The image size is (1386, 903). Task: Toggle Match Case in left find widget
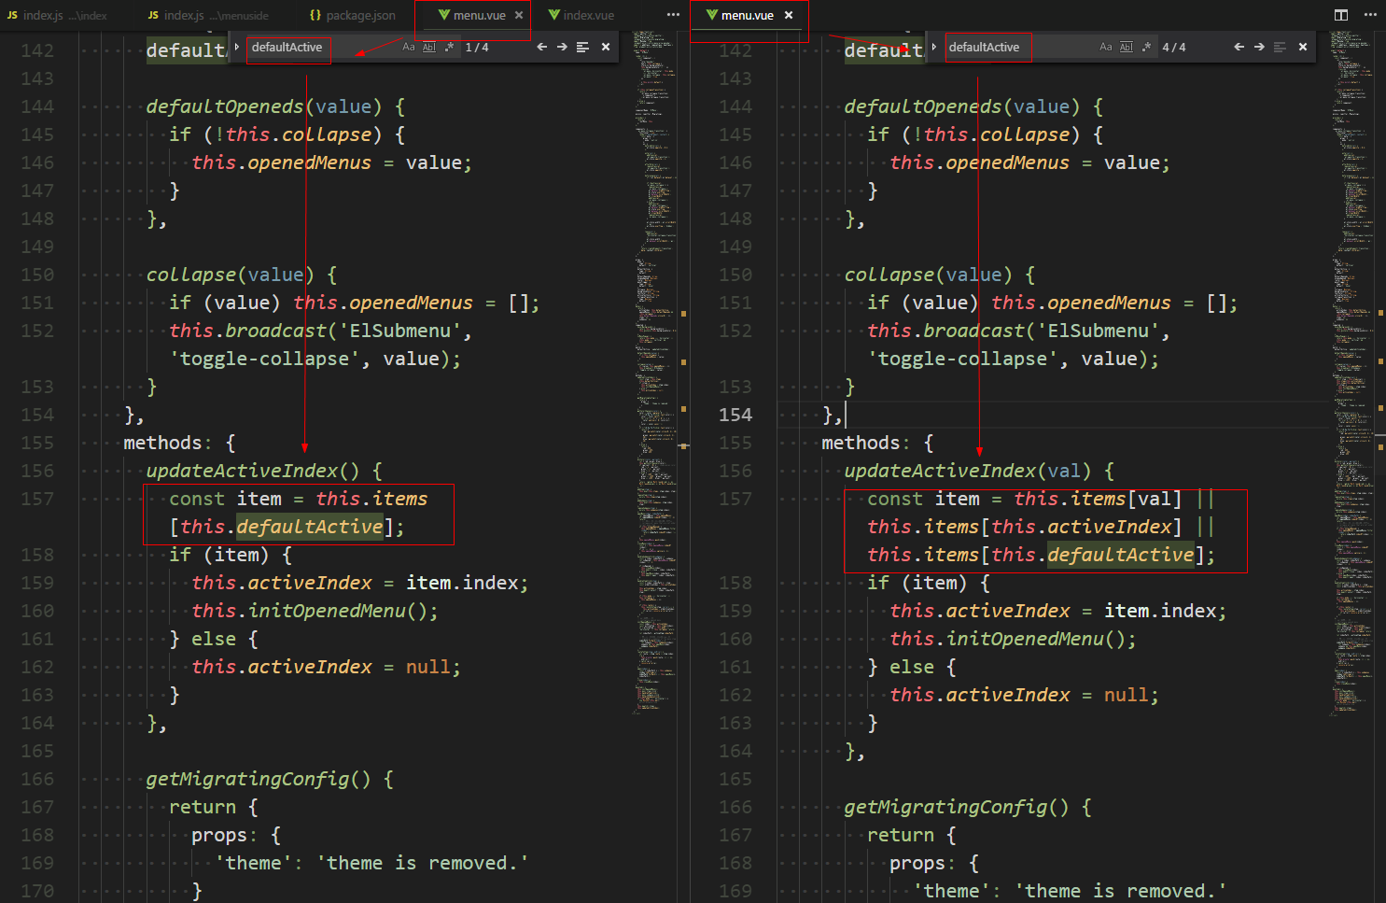coord(409,47)
